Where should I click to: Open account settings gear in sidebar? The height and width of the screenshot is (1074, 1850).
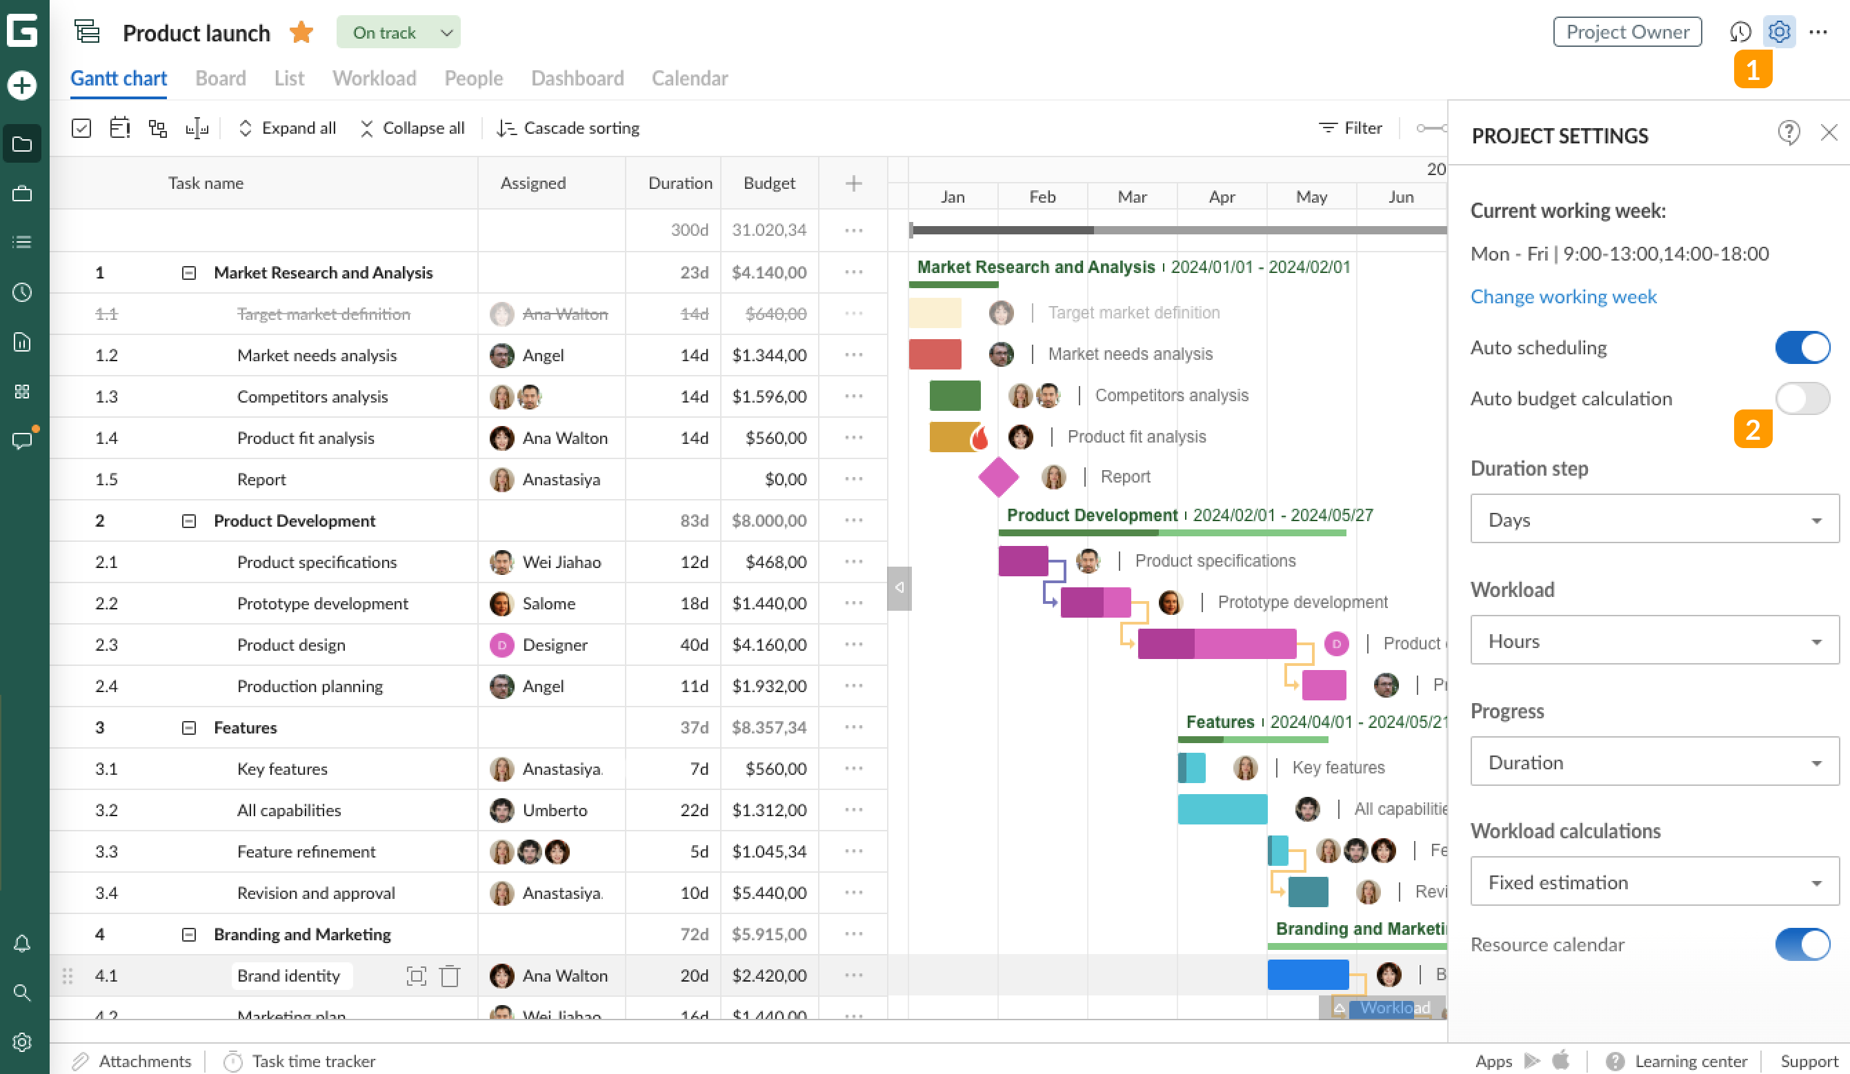22,1042
